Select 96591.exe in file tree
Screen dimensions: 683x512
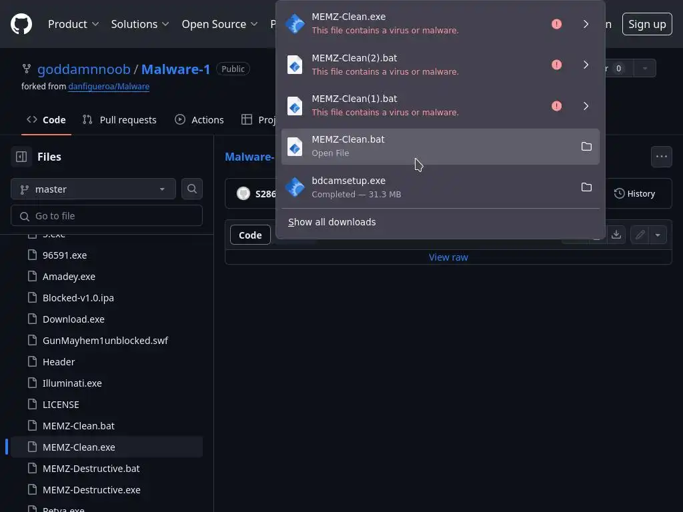pos(107,255)
